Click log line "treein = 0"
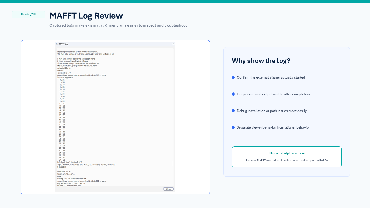The image size is (370, 208). tap(61, 70)
